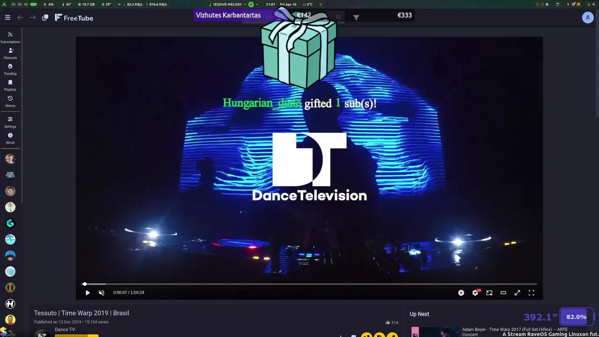The image size is (599, 337).
Task: Open History in the sidebar
Action: tap(10, 102)
